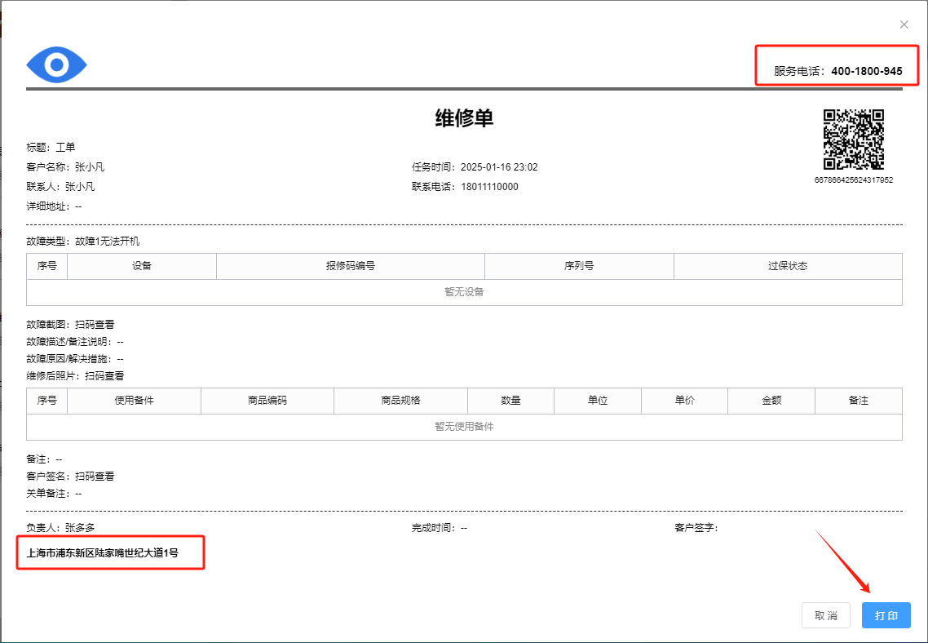Click the 设备 column header

click(x=142, y=266)
